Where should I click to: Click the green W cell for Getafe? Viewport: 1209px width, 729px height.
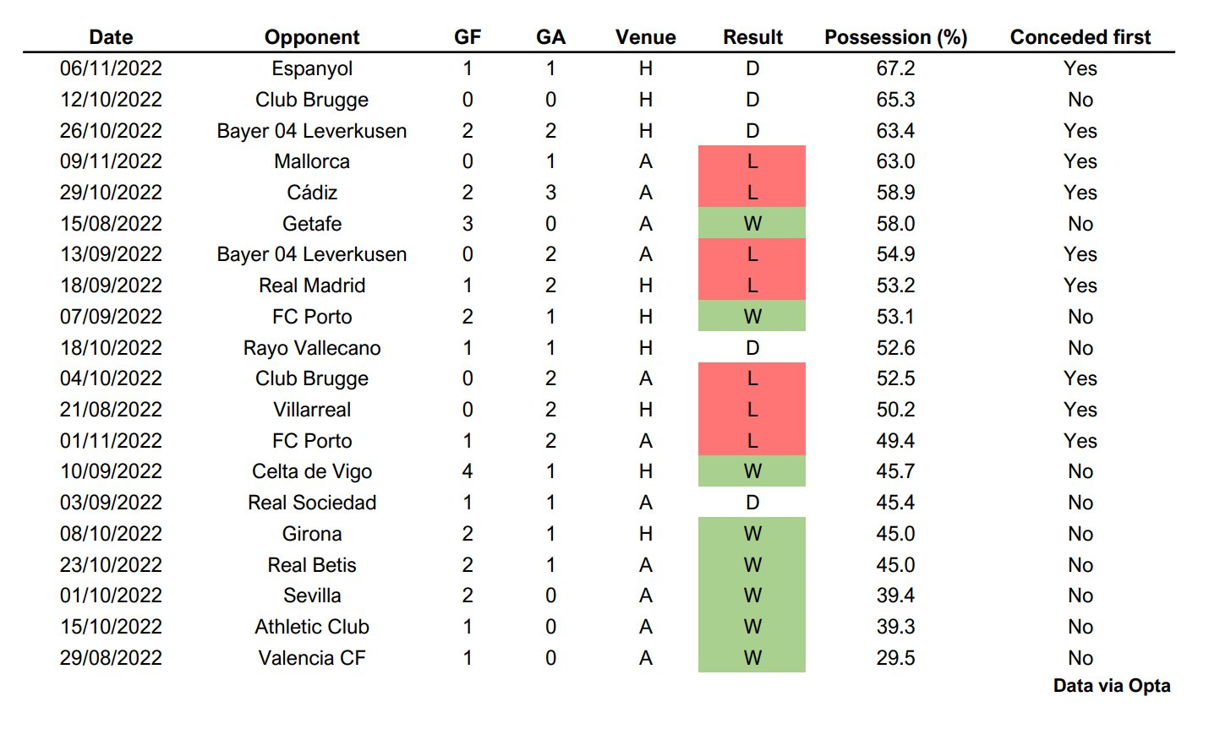[x=752, y=224]
